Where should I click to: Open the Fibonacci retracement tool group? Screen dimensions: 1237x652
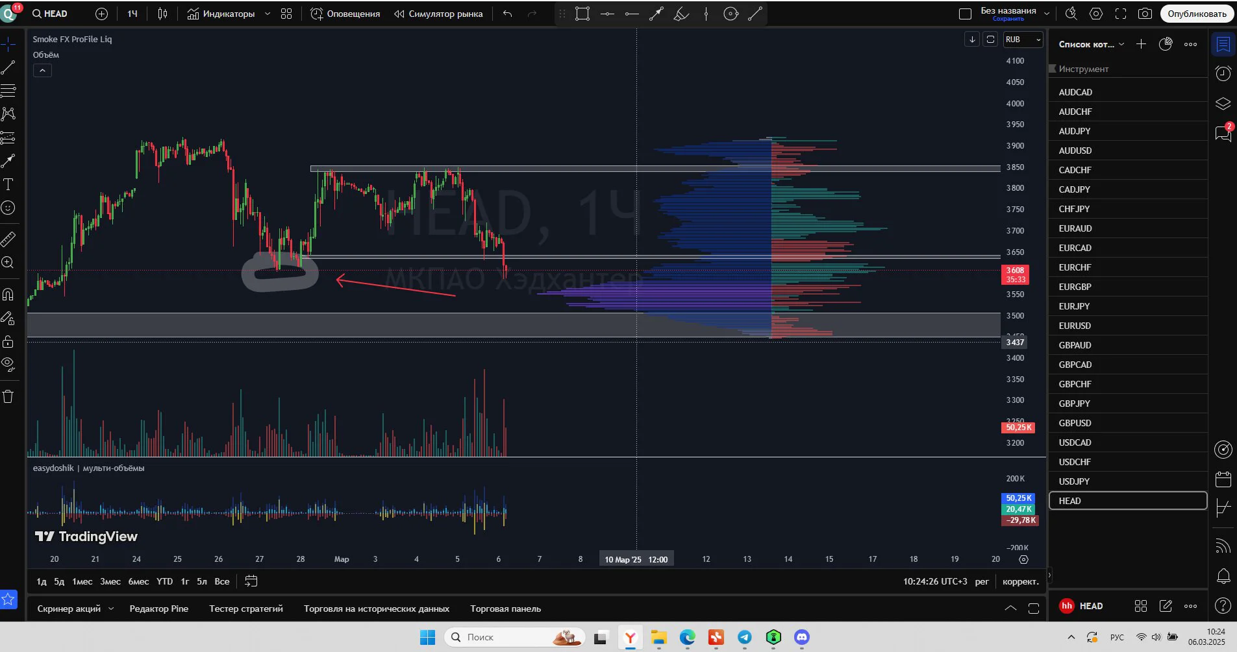click(x=8, y=90)
